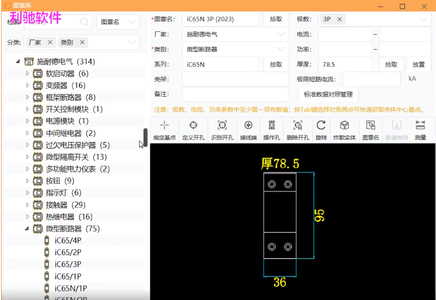Click 拾取 next to 厚度 field
Screen dimensions: 436x300
pyautogui.click(x=391, y=64)
